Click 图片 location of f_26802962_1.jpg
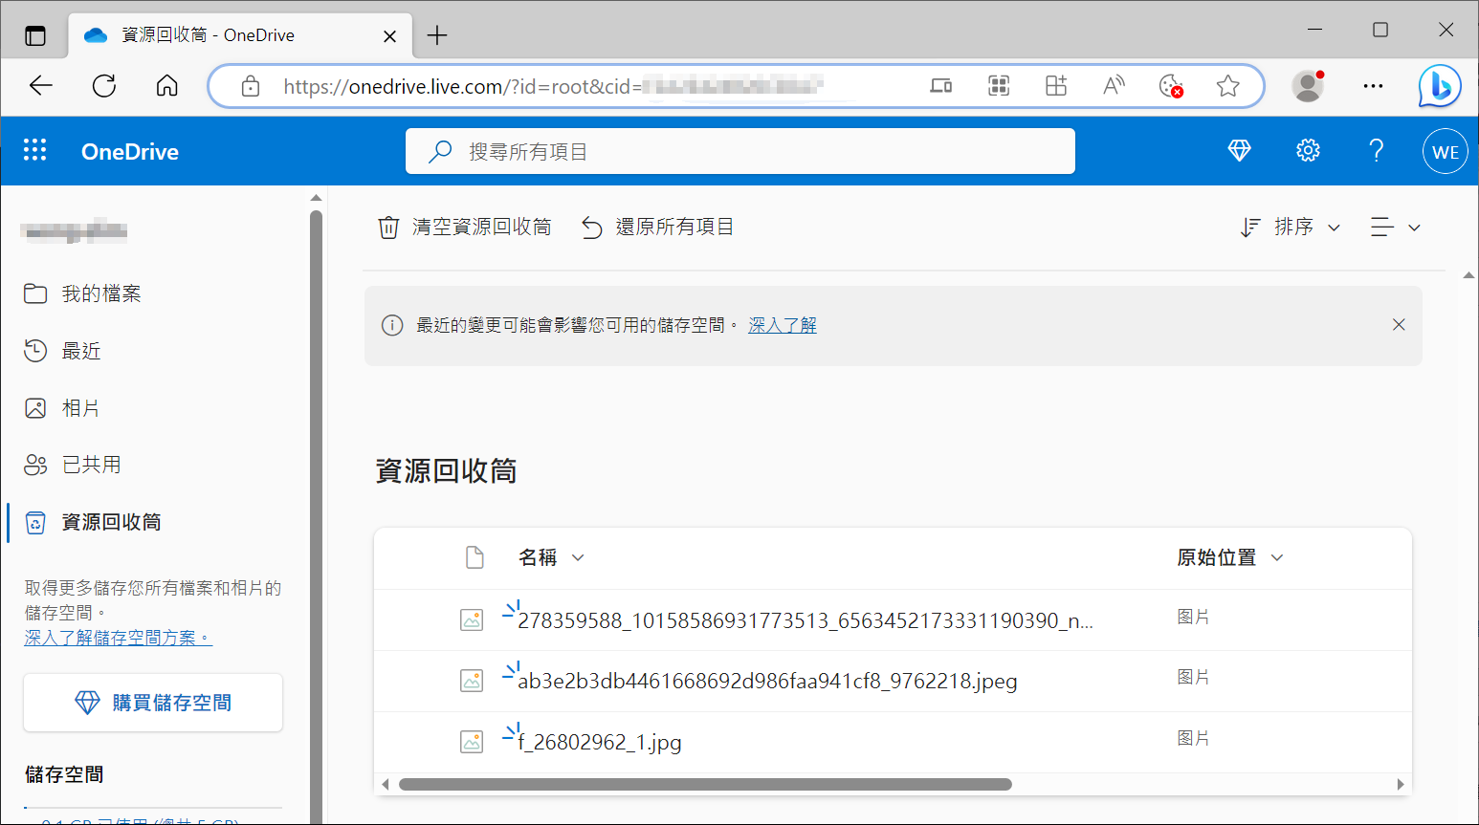 (x=1193, y=738)
